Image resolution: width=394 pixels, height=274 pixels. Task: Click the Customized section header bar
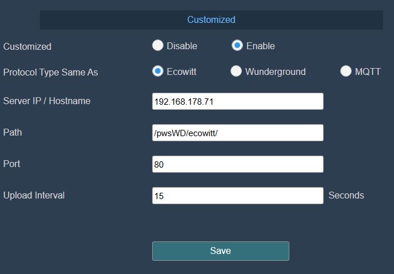tap(211, 20)
